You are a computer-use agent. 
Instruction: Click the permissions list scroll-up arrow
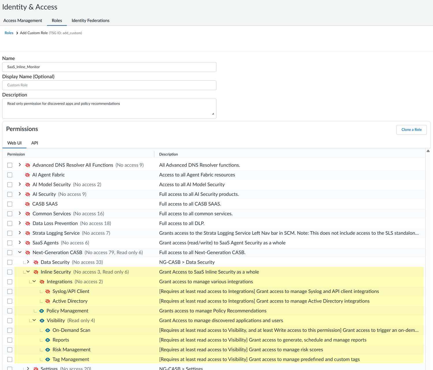(428, 151)
